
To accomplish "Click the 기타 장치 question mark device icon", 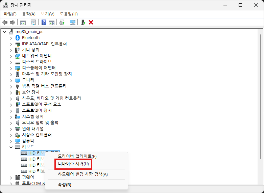I will (18, 50).
